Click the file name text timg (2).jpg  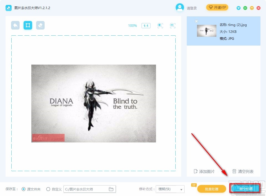tap(237, 25)
